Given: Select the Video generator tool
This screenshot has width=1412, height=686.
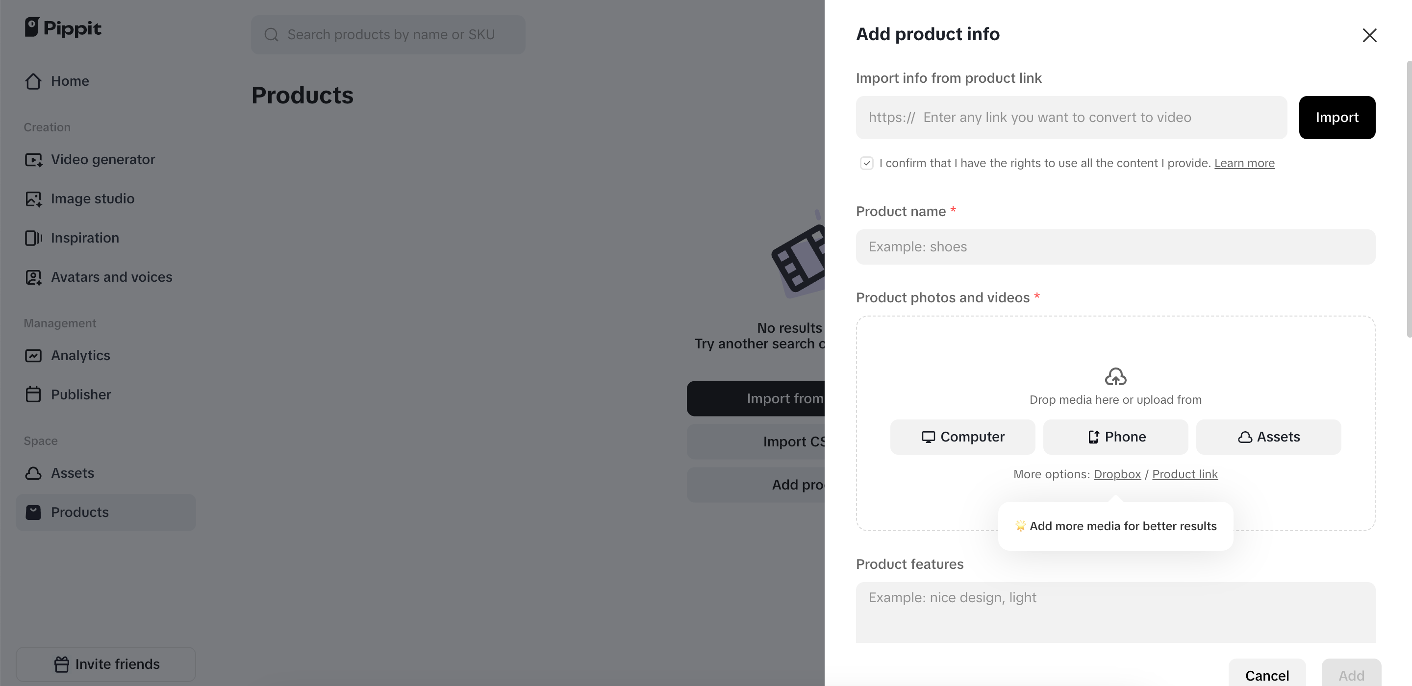Looking at the screenshot, I should click(103, 159).
